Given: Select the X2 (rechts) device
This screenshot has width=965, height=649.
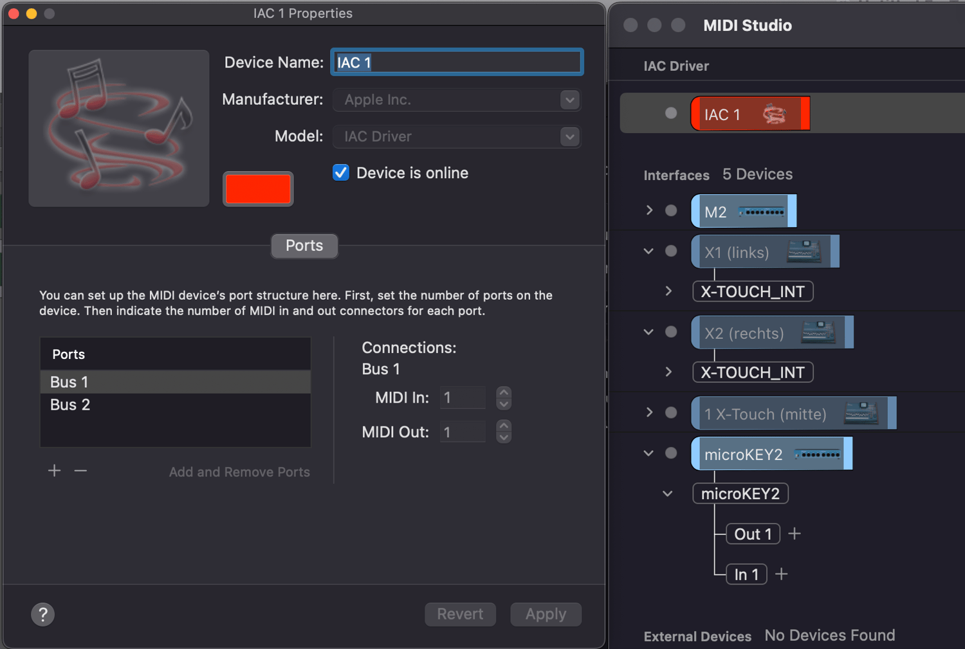Looking at the screenshot, I should point(772,333).
